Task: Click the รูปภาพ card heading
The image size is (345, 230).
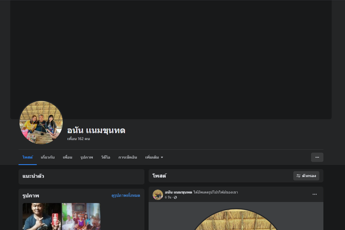Action: pos(31,196)
